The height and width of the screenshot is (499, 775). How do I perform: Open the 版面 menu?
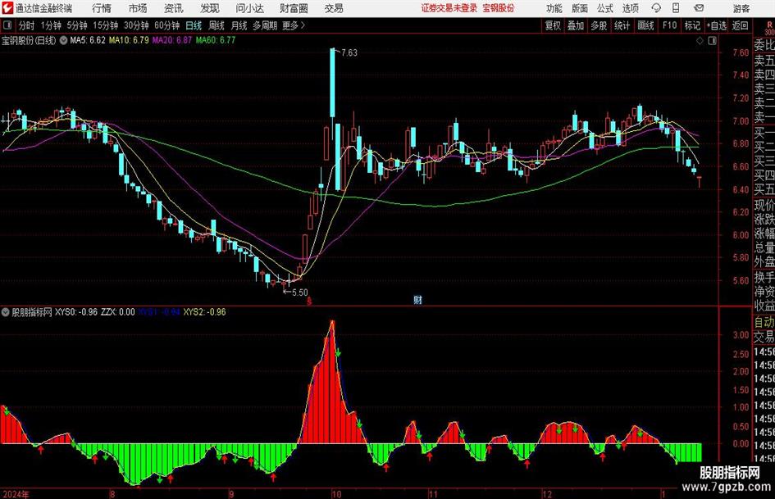point(580,8)
